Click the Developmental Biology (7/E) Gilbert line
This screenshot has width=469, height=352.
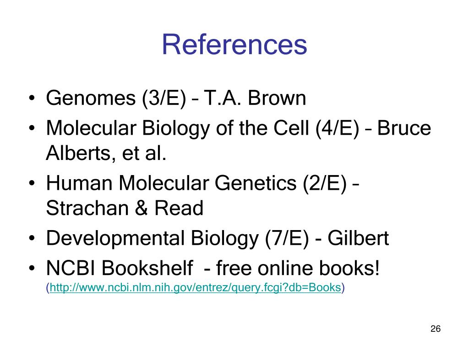[x=217, y=238]
